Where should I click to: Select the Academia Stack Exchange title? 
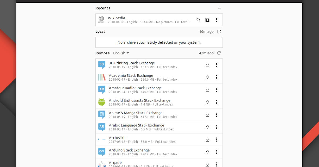[x=131, y=75]
